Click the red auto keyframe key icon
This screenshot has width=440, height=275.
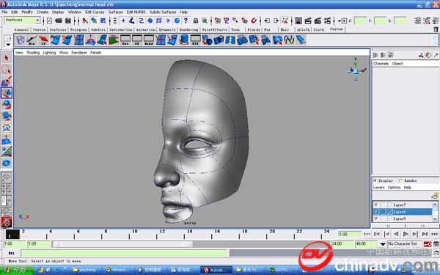(428, 244)
